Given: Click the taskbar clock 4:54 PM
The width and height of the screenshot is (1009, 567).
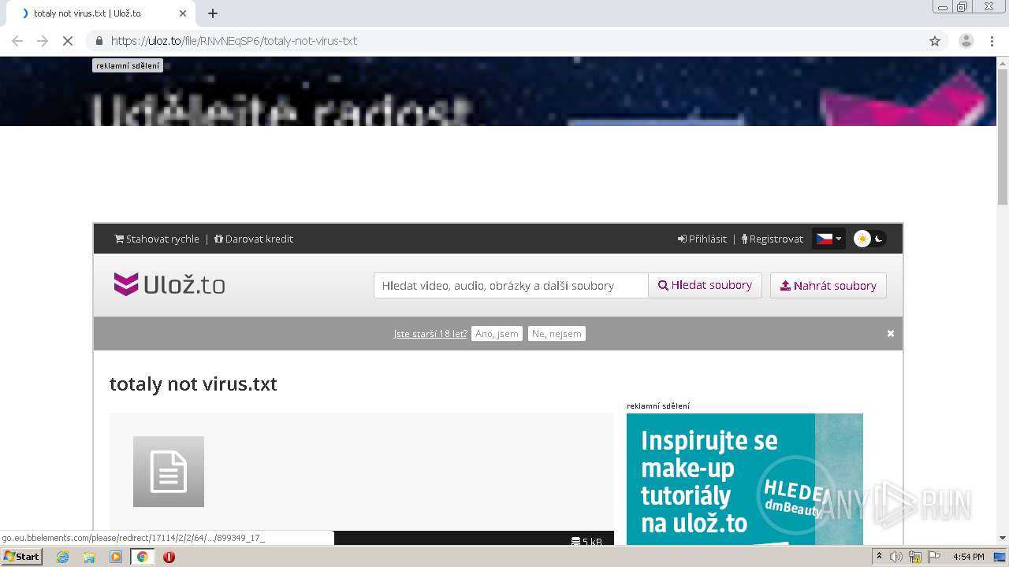Looking at the screenshot, I should [x=968, y=557].
